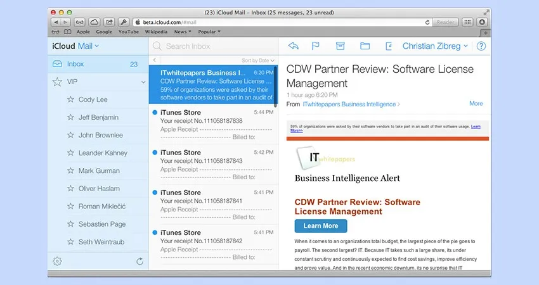
Task: Click the star beside Jeff Benjamin
Action: coord(70,117)
